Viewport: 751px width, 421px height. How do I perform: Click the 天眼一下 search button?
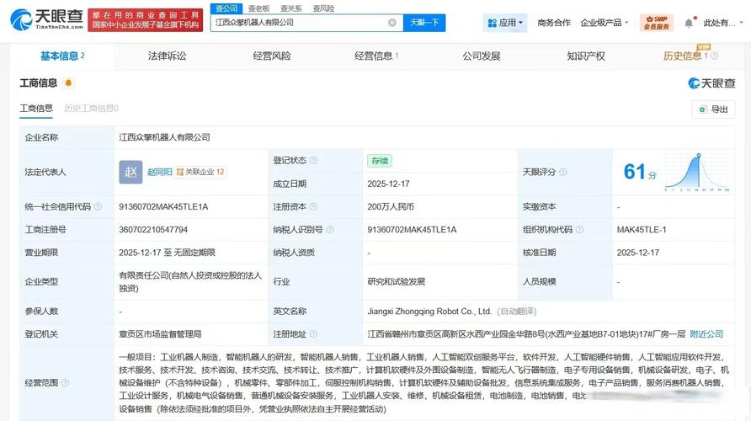pos(424,23)
